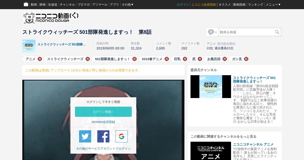The width and height of the screenshot is (304, 160).
Task: Select the 501部隊発進しますっ！ tag
Action: 112,59
